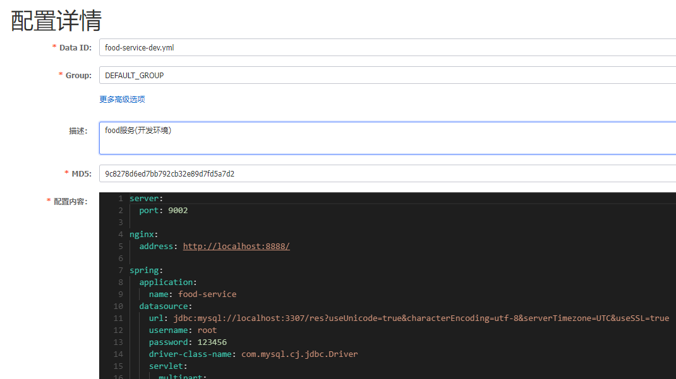Click the 'datasource:' key in editor
This screenshot has height=379, width=676.
(166, 306)
